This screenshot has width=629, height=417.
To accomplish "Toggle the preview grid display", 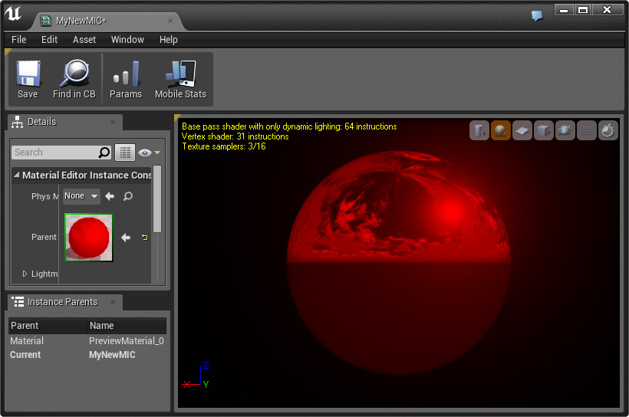I will click(x=587, y=131).
